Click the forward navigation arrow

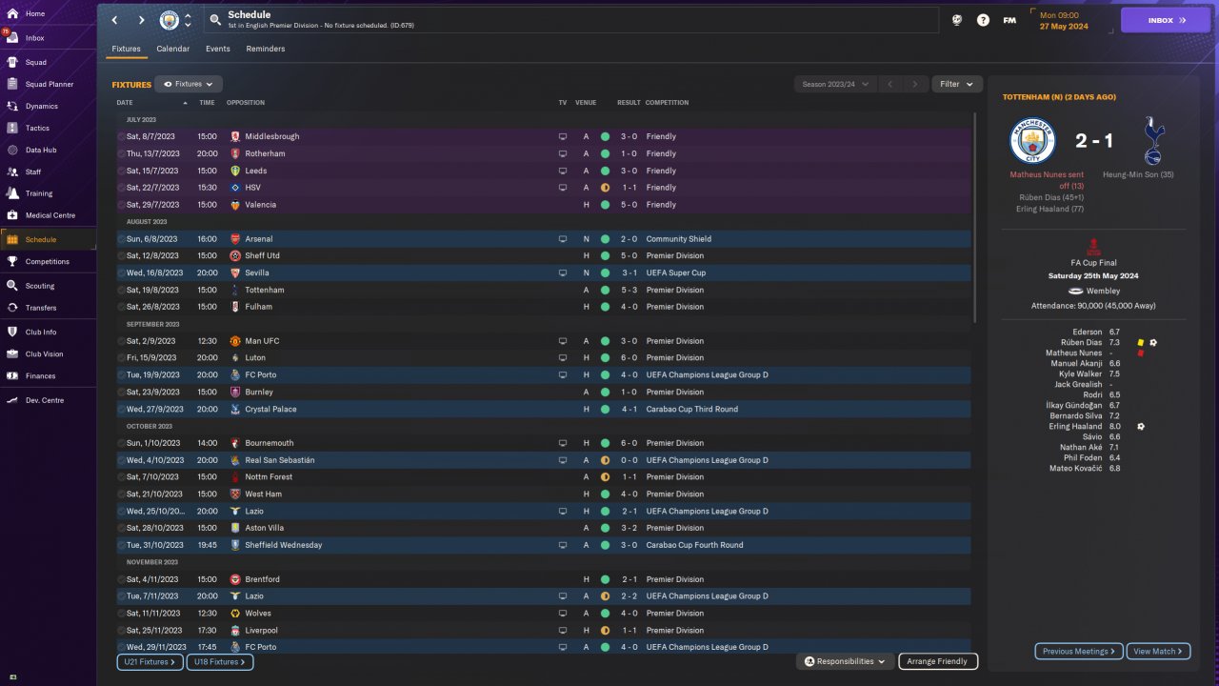point(141,20)
